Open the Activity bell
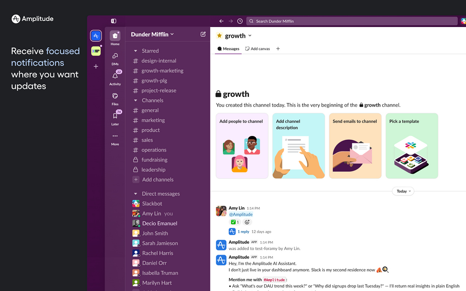The image size is (466, 291). (115, 78)
